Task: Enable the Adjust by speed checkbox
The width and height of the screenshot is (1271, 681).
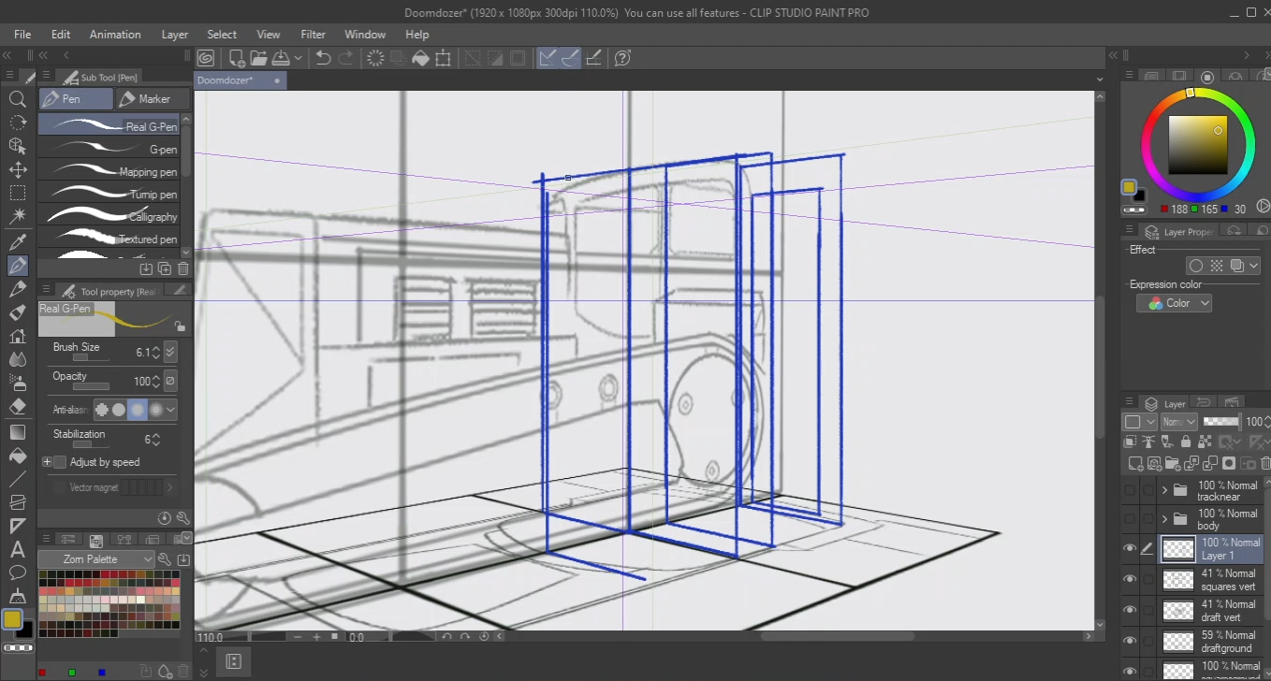Action: (x=60, y=462)
